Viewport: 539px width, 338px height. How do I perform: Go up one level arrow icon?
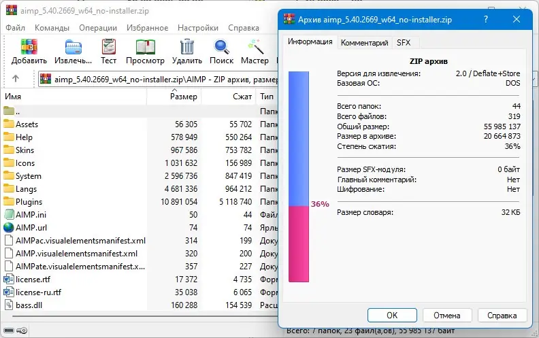[x=16, y=79]
